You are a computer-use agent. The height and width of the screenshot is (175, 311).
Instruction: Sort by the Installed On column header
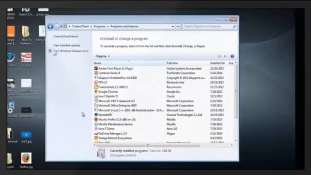click(218, 63)
